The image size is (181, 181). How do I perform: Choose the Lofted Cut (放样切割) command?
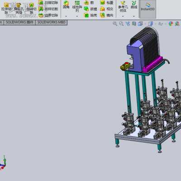[x=48, y=9]
